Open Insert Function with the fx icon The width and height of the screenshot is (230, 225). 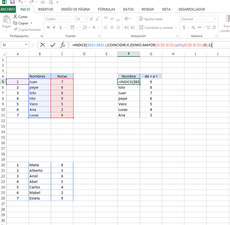tap(62, 45)
